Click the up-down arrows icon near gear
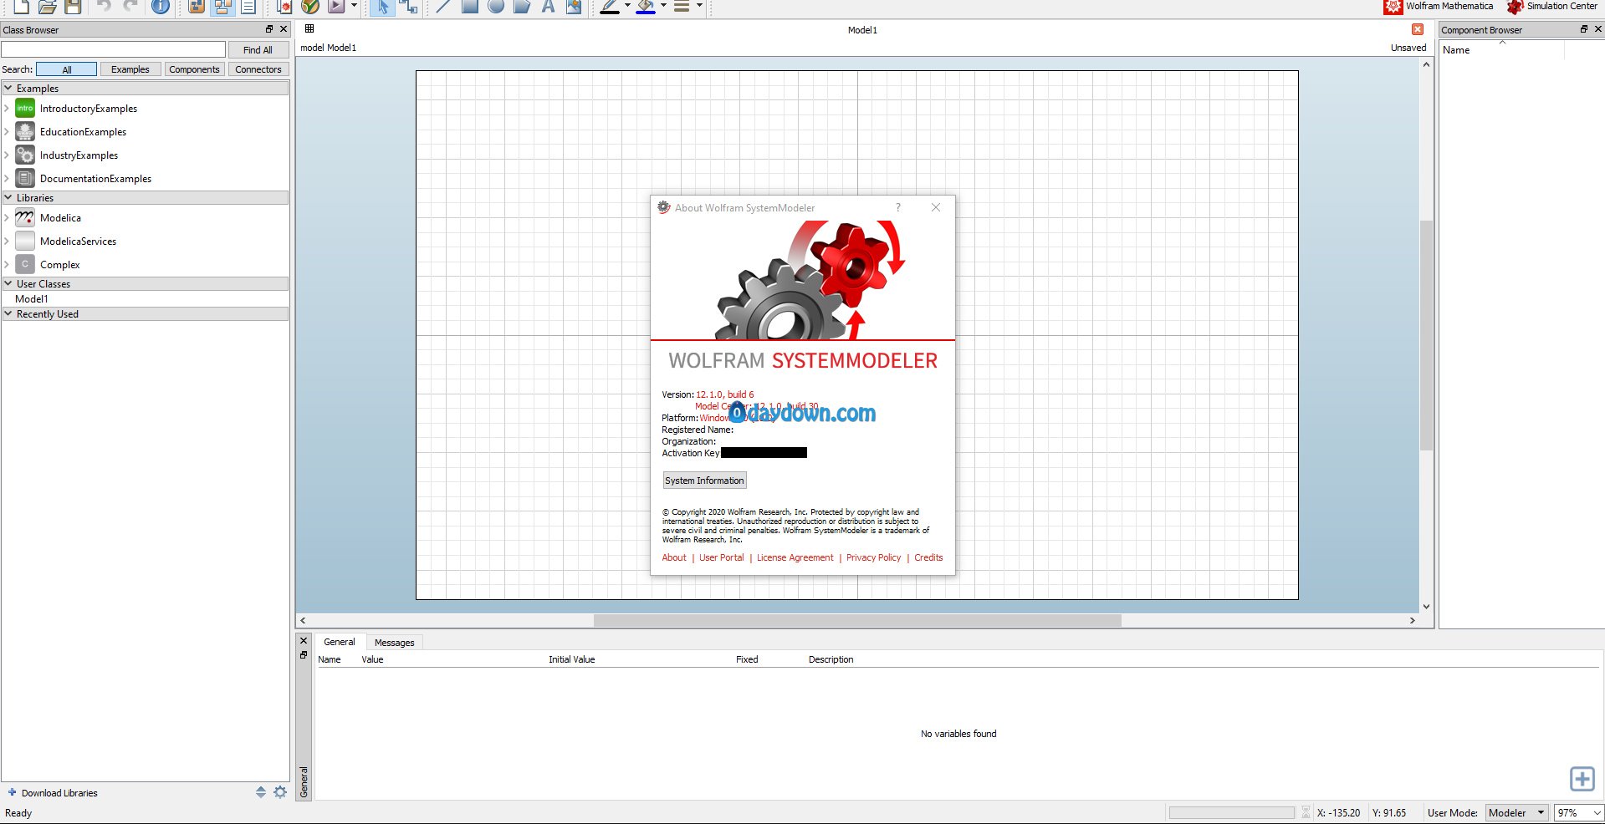The image size is (1605, 824). tap(261, 792)
